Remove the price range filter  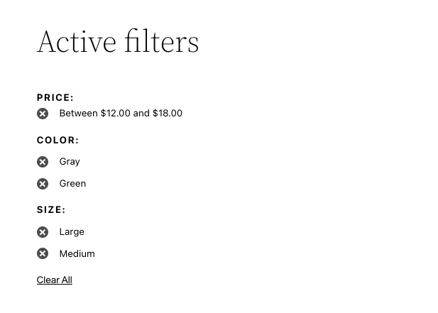(x=43, y=114)
